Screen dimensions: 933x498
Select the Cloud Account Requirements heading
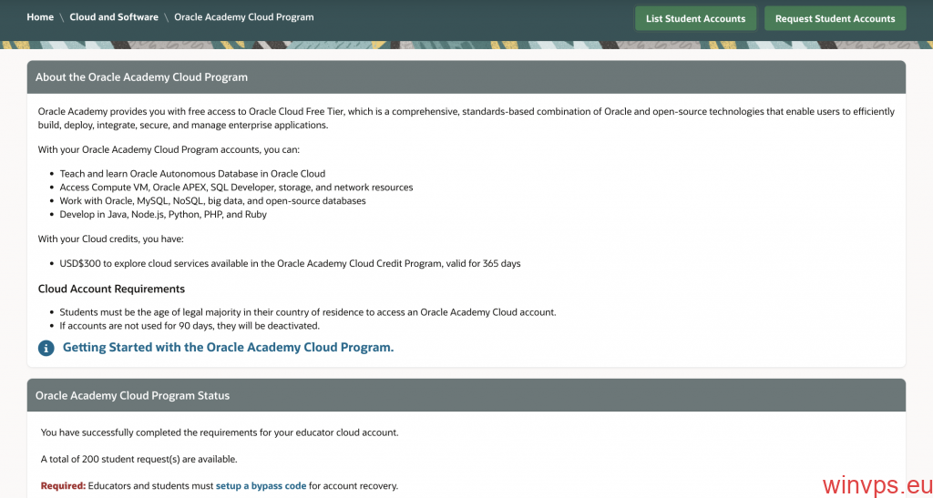point(111,290)
